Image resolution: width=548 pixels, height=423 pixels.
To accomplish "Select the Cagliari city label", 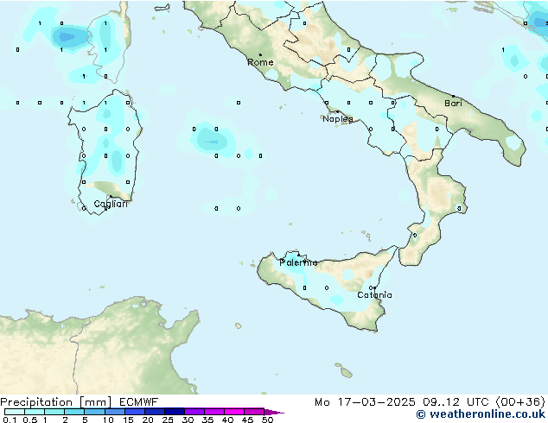I will [111, 204].
